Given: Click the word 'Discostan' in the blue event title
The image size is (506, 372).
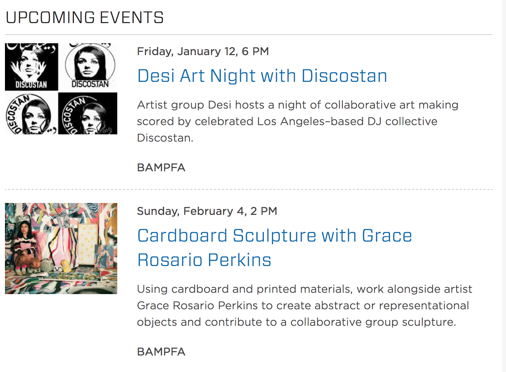Looking at the screenshot, I should [x=344, y=76].
